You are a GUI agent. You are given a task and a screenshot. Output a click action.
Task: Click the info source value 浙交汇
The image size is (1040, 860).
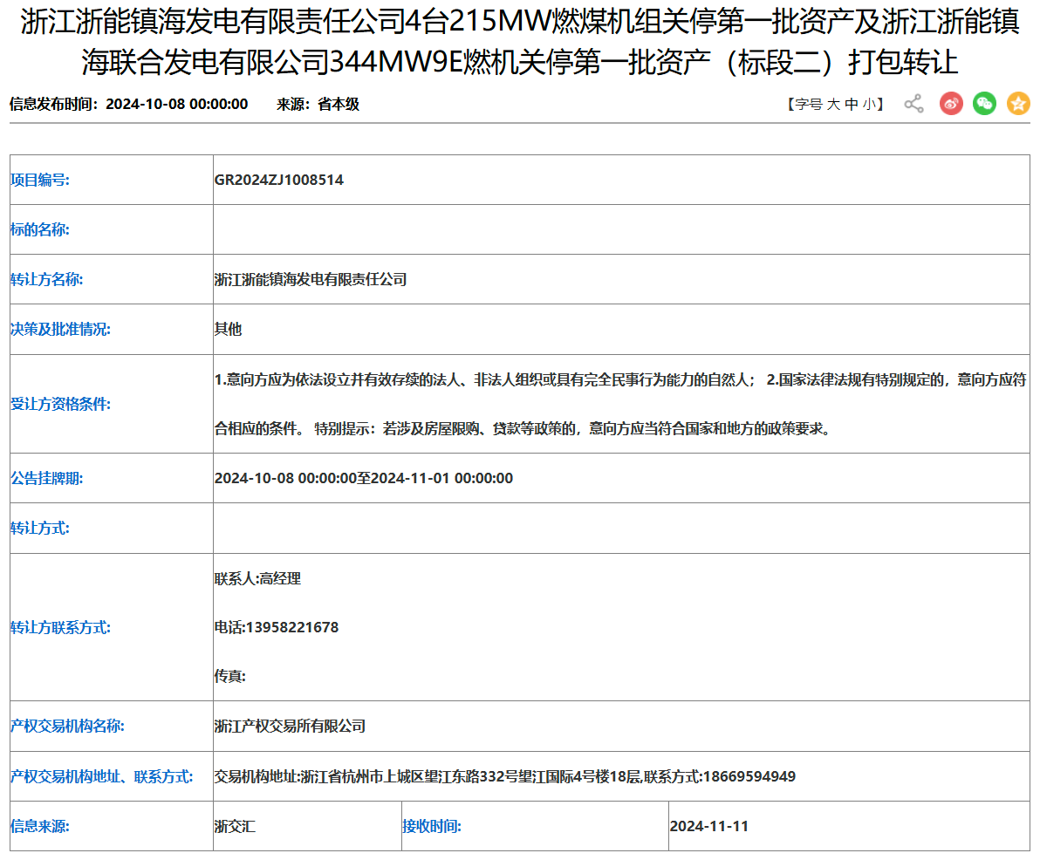tap(235, 826)
